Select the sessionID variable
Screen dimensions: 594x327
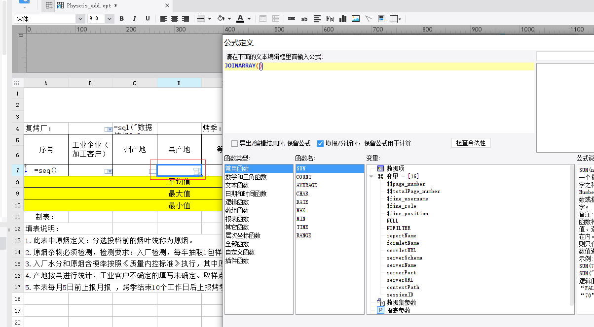(x=400, y=294)
